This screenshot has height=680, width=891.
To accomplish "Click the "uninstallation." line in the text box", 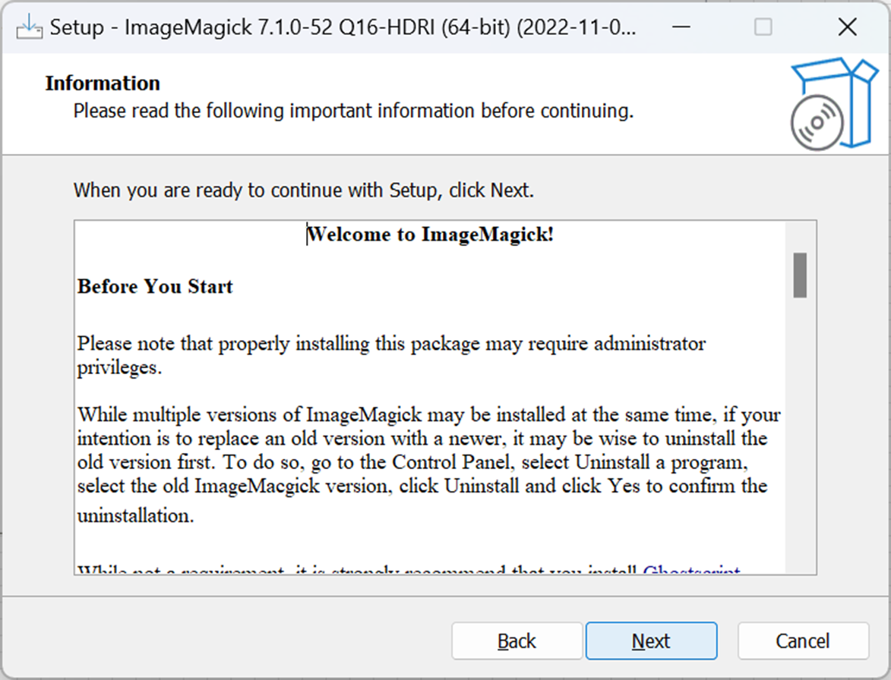I will (x=136, y=516).
